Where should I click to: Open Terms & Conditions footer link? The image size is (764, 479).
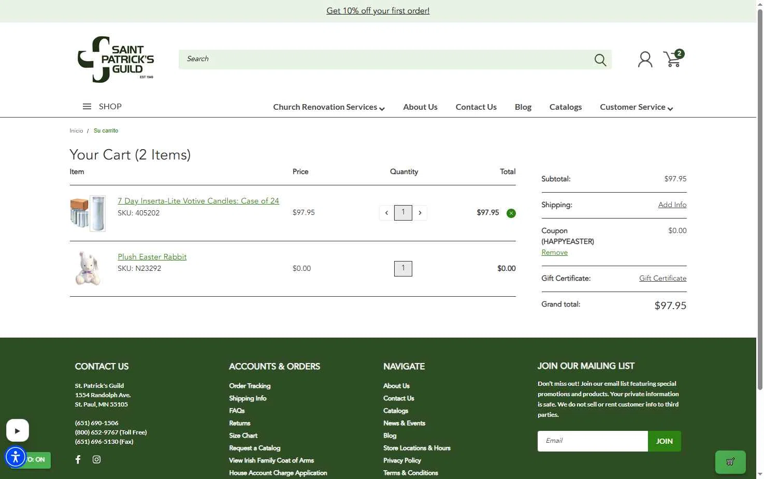pyautogui.click(x=411, y=473)
